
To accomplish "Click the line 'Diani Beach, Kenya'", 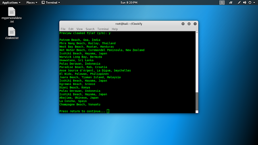I will pos(75,87).
